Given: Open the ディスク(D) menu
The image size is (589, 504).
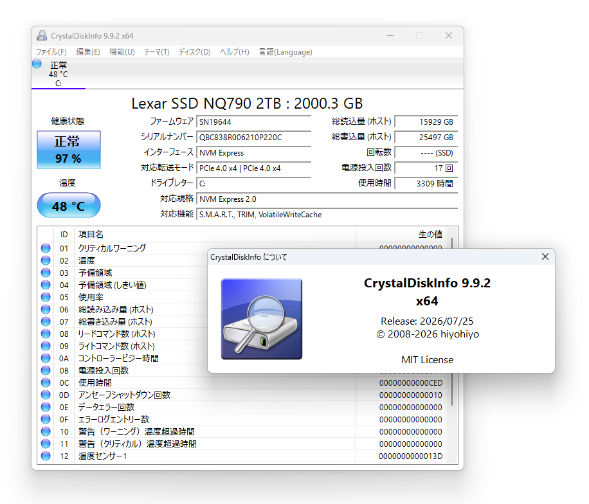Looking at the screenshot, I should pos(195,52).
